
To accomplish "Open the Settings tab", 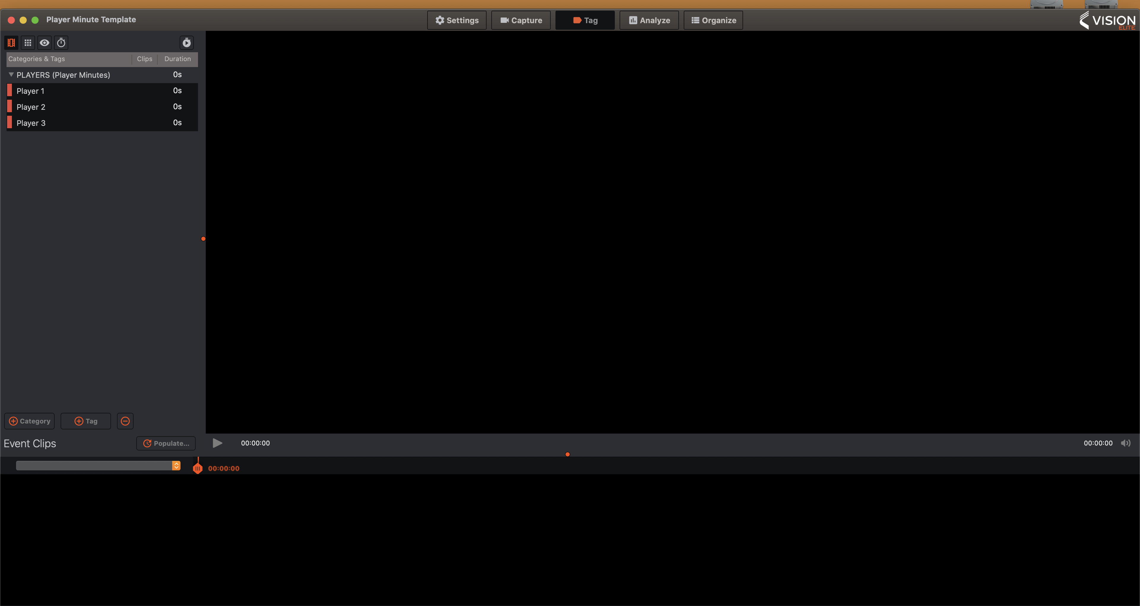I will point(457,20).
